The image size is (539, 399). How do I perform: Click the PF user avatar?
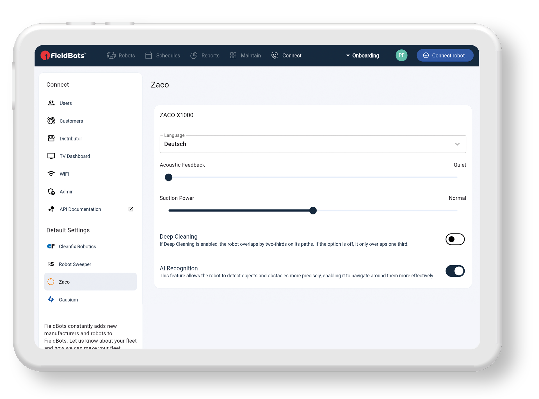[x=401, y=55]
